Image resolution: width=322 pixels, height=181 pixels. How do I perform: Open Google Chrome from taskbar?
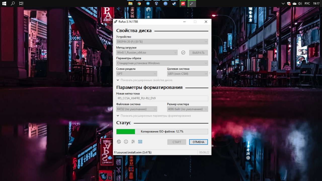click(139, 4)
